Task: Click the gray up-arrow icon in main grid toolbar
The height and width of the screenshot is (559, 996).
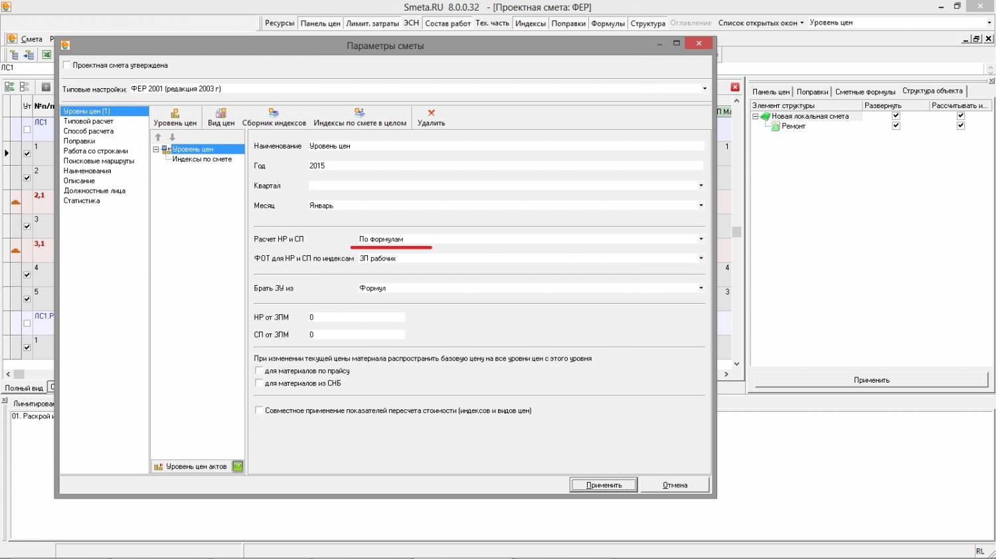Action: [46, 87]
